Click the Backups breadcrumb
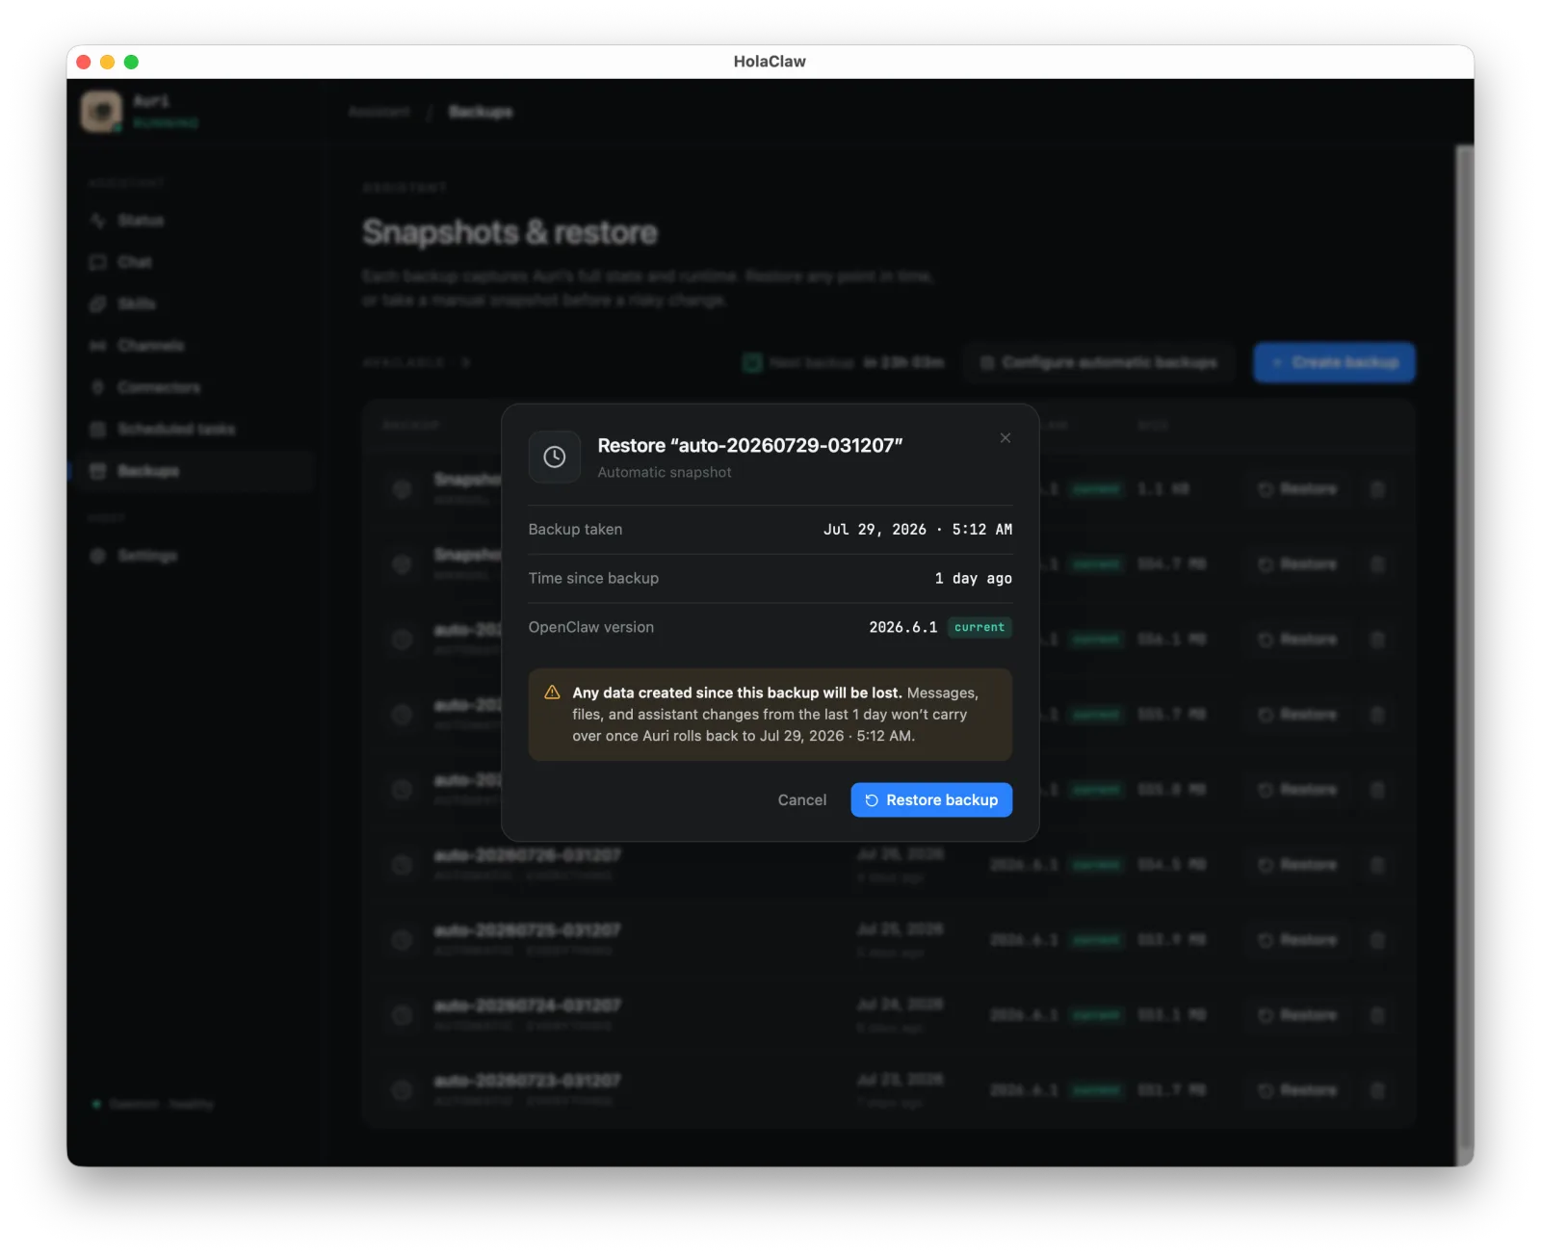This screenshot has width=1541, height=1255. [481, 112]
